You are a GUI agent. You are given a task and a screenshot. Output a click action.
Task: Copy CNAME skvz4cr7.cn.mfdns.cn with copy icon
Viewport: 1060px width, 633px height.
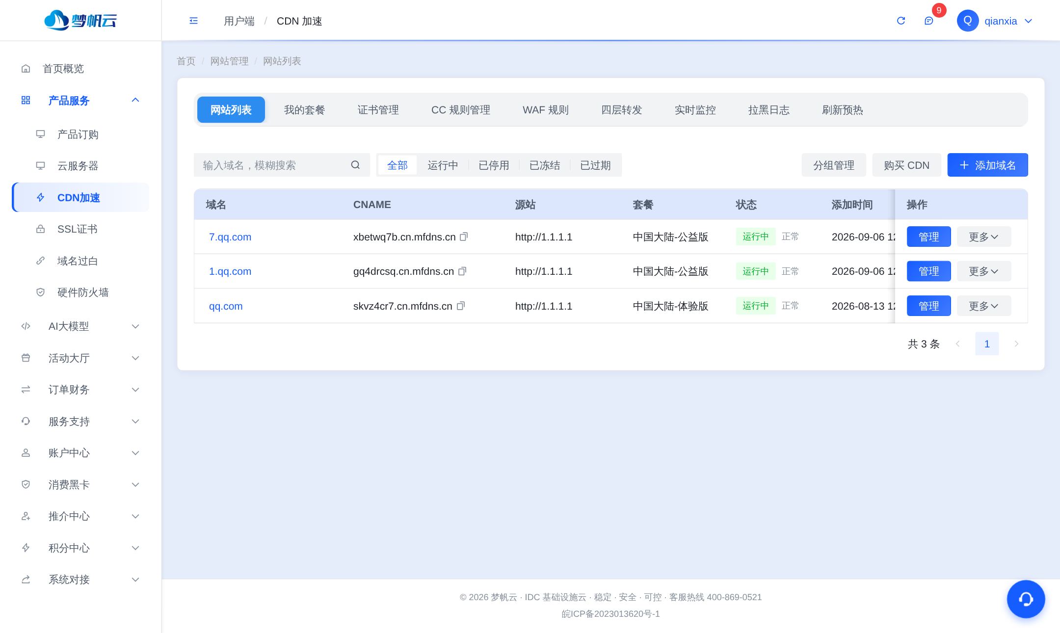(x=461, y=306)
